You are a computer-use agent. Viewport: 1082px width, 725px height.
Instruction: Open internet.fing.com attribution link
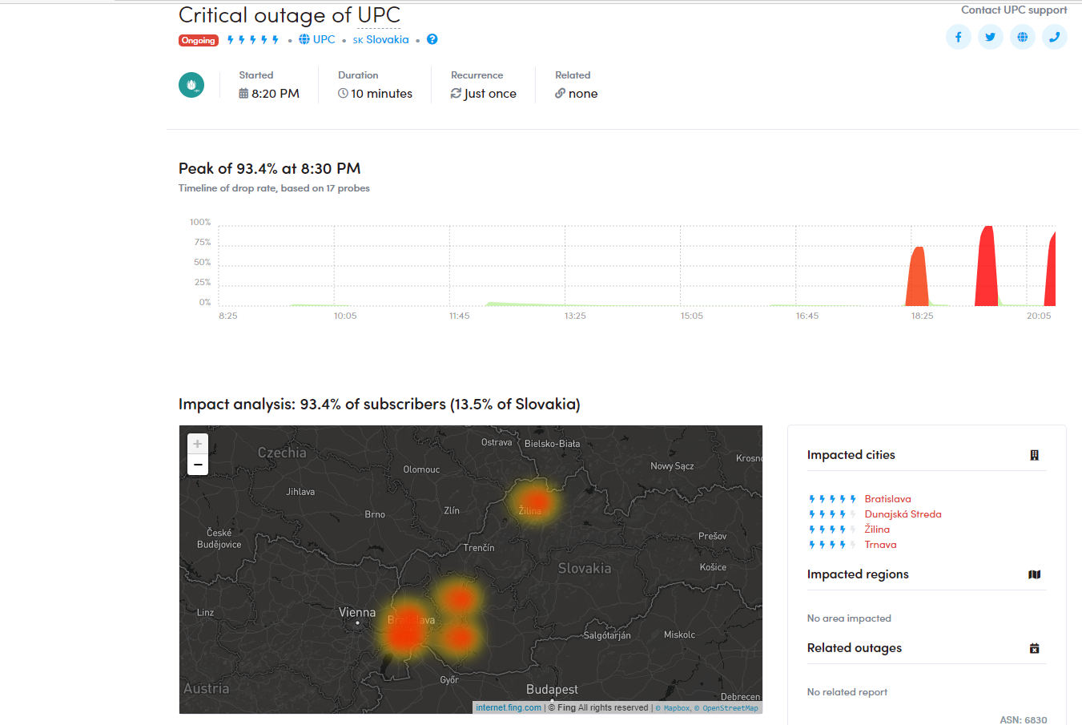509,707
